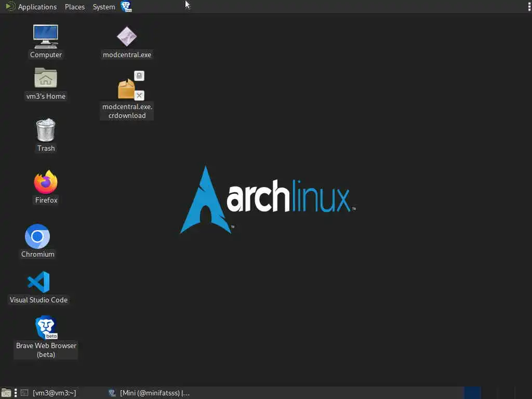Launch Brave beta from the top panel
The width and height of the screenshot is (532, 399).
click(126, 6)
